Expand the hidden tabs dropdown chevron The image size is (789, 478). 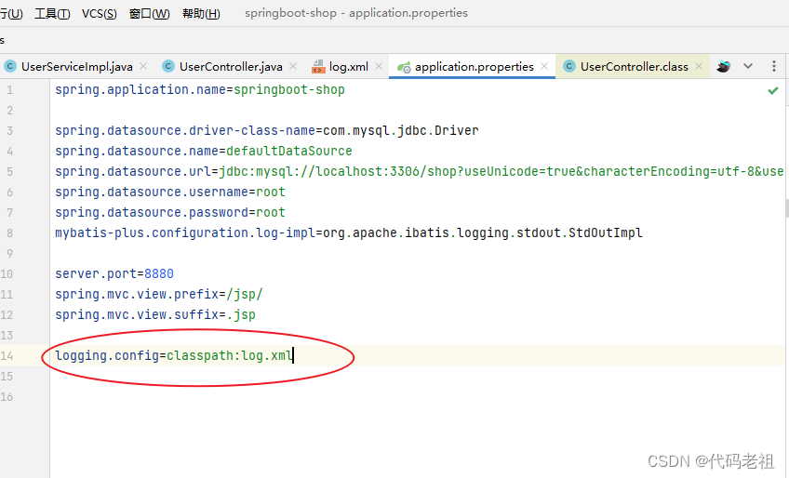click(748, 66)
